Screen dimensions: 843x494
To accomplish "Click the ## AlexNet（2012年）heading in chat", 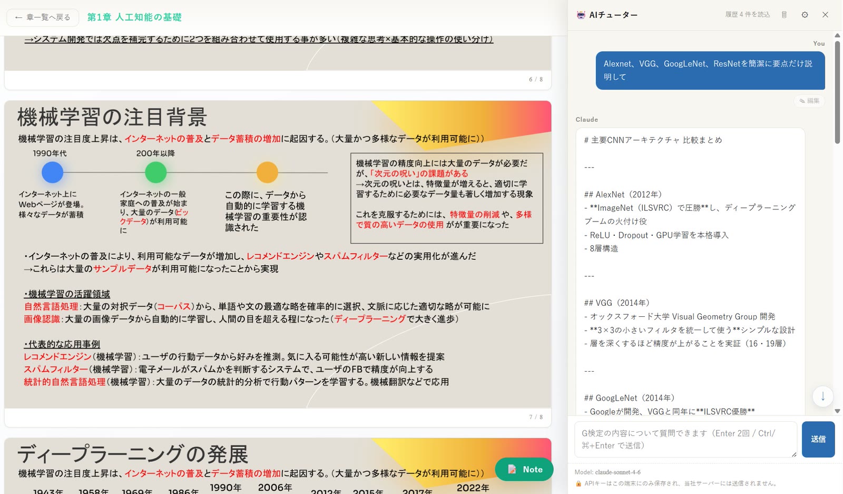I will [623, 195].
